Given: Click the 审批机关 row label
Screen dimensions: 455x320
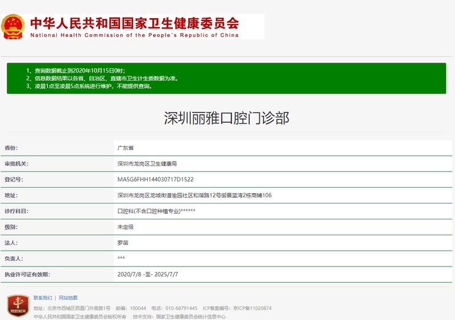Looking at the screenshot, I should tap(16, 164).
